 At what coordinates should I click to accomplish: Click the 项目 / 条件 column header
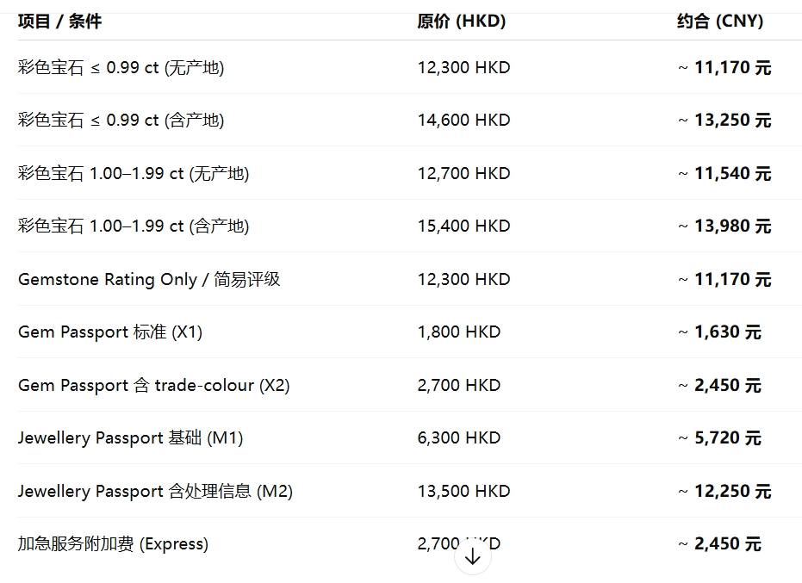[59, 21]
